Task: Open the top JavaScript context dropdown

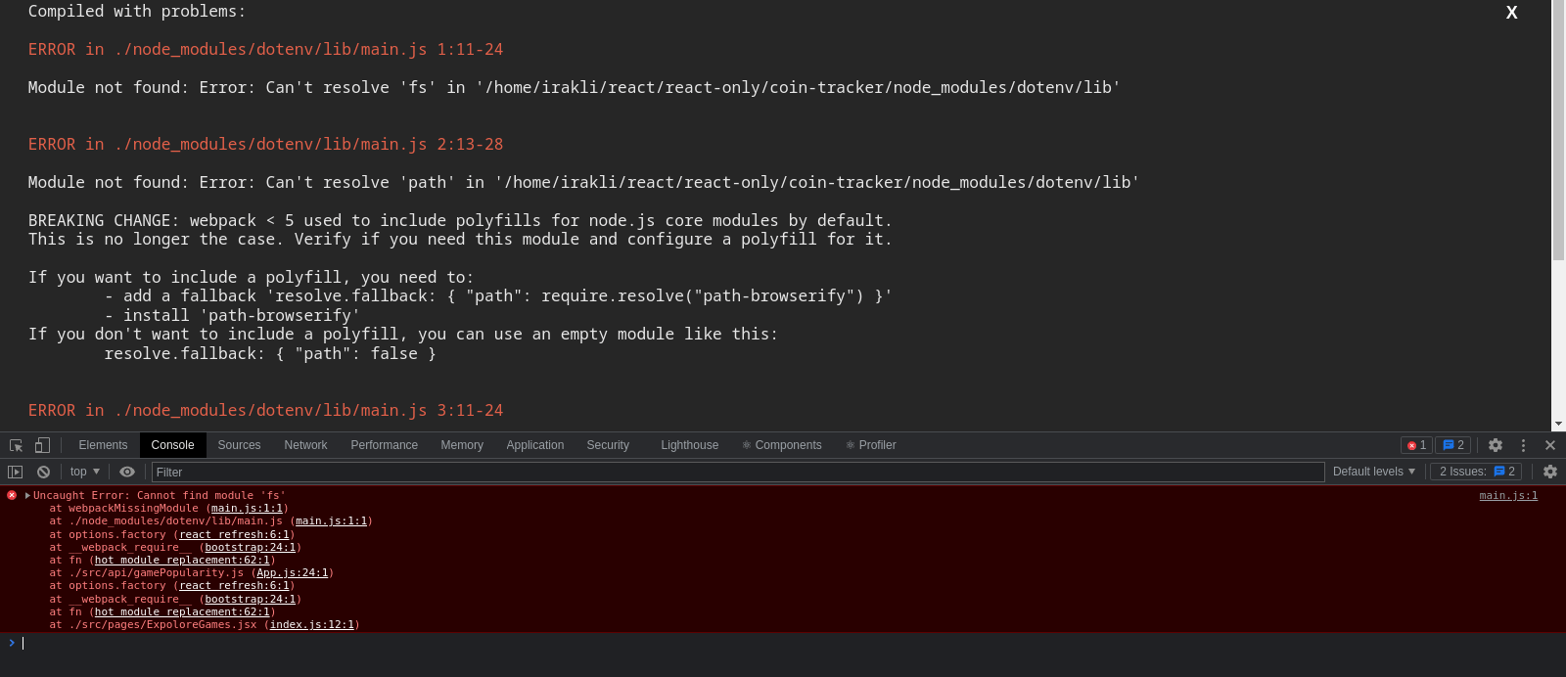Action: 85,472
